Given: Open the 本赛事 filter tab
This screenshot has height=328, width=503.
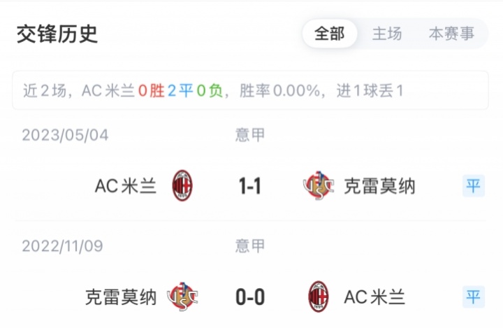Looking at the screenshot, I should [451, 34].
